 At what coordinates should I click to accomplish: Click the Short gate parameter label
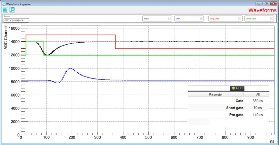pos(235,108)
